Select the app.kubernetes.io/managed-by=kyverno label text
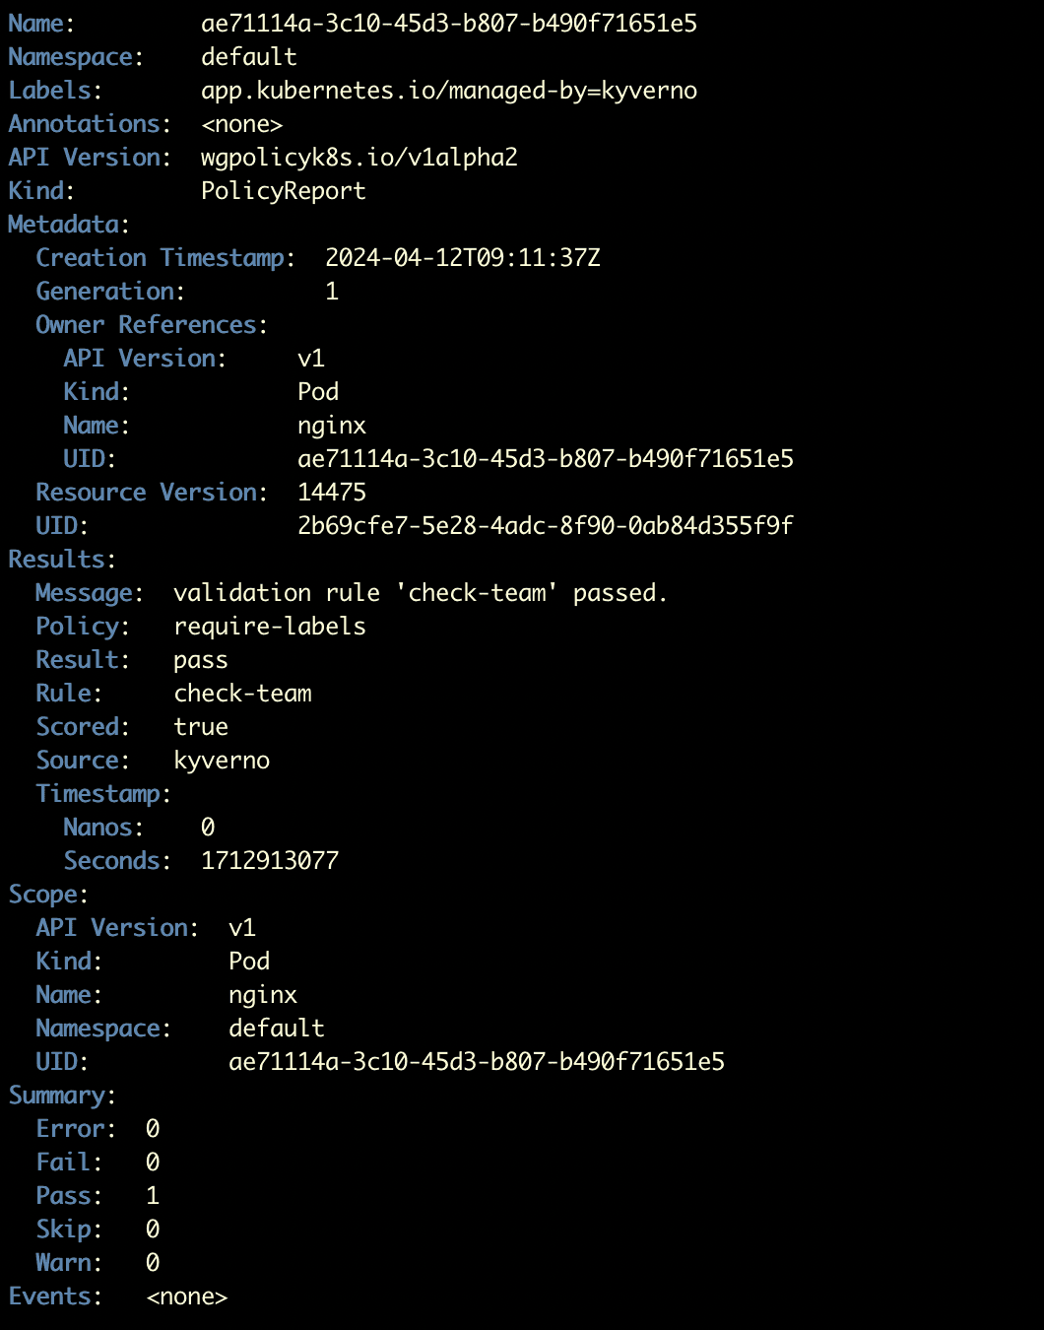This screenshot has height=1330, width=1044. (x=448, y=91)
